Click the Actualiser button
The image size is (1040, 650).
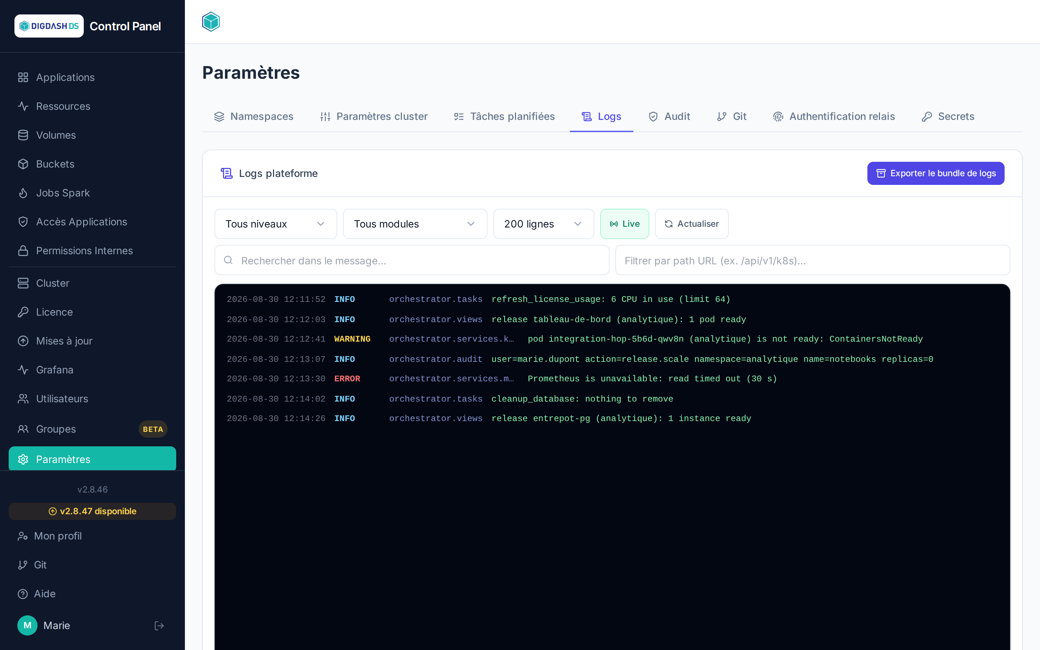692,224
